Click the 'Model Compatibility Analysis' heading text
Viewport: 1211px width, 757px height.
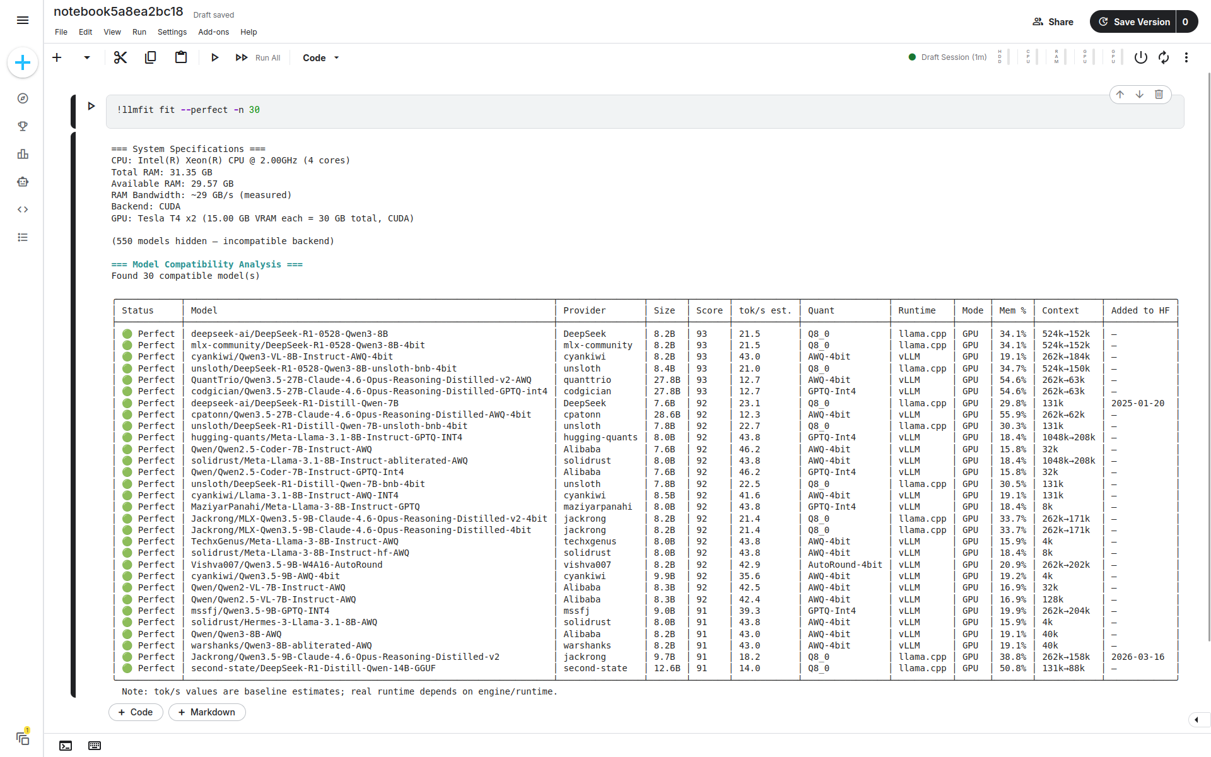pos(207,264)
